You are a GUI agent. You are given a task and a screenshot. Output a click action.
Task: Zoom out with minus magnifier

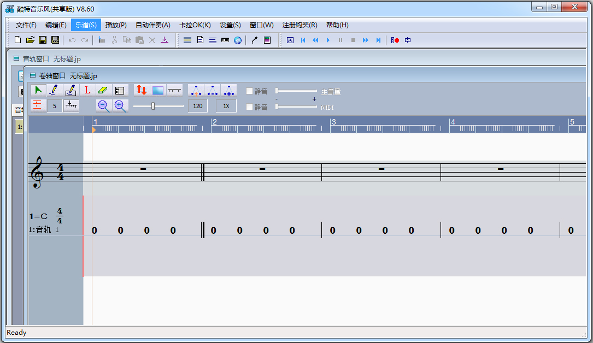[103, 106]
